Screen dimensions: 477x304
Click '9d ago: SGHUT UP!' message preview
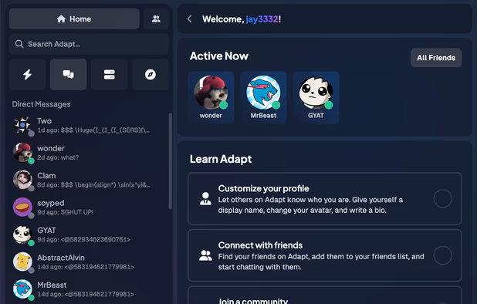click(x=66, y=212)
